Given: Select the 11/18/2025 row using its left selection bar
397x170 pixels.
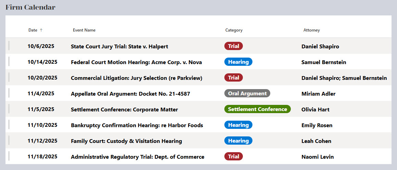Looking at the screenshot, I should point(9,156).
